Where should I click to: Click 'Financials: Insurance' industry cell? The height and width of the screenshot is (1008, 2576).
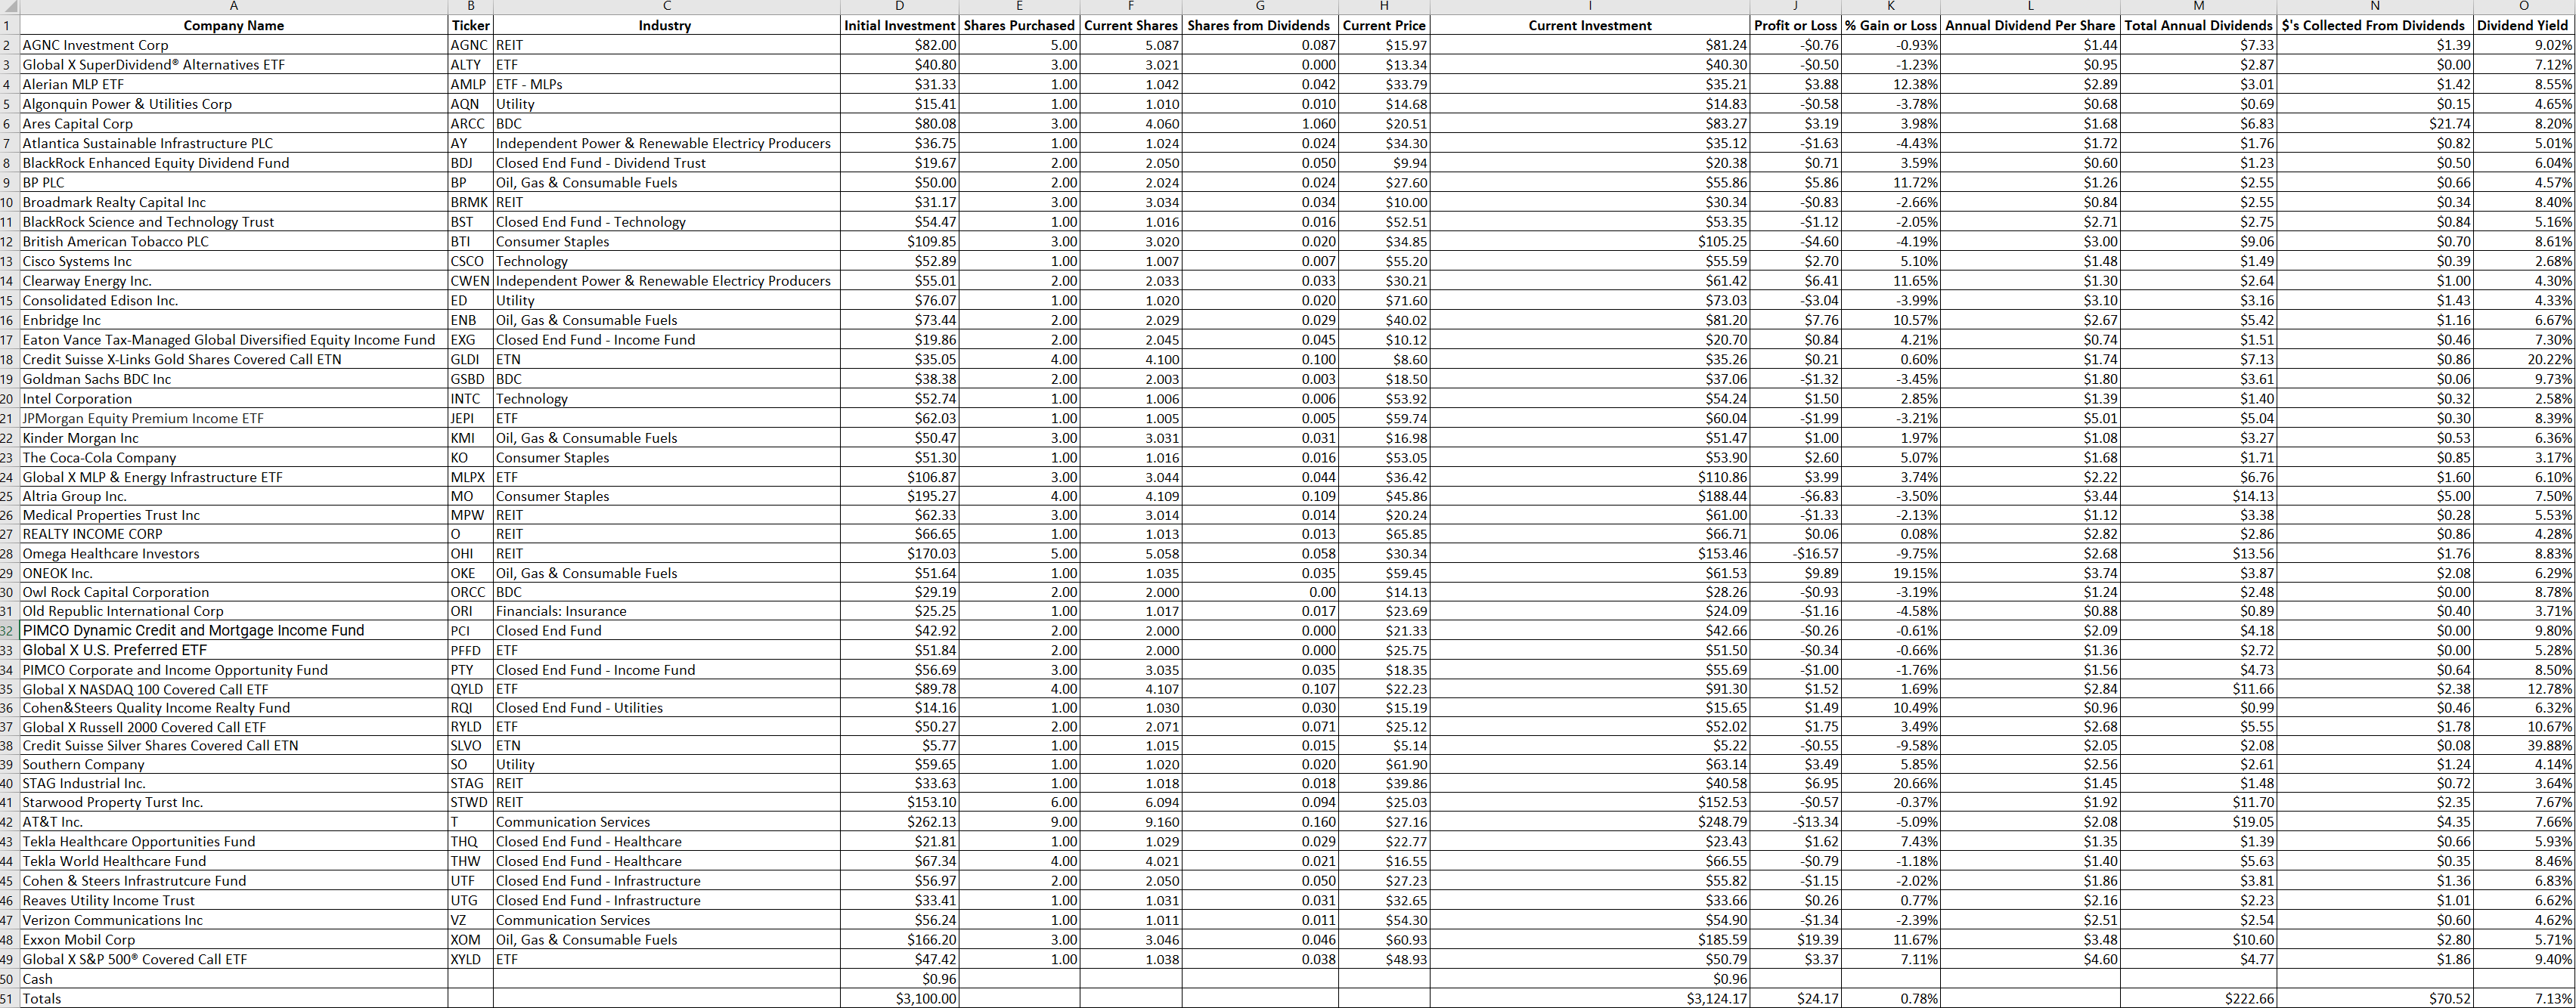coord(666,611)
